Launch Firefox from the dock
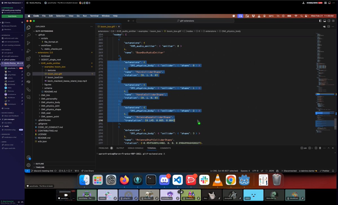The width and height of the screenshot is (338, 205). point(124,180)
